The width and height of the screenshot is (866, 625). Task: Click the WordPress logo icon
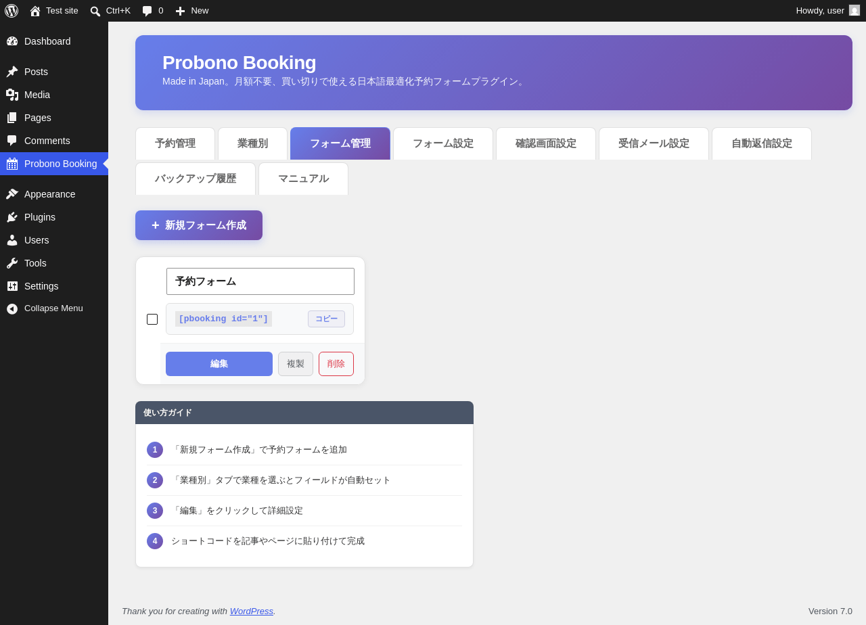(x=12, y=11)
